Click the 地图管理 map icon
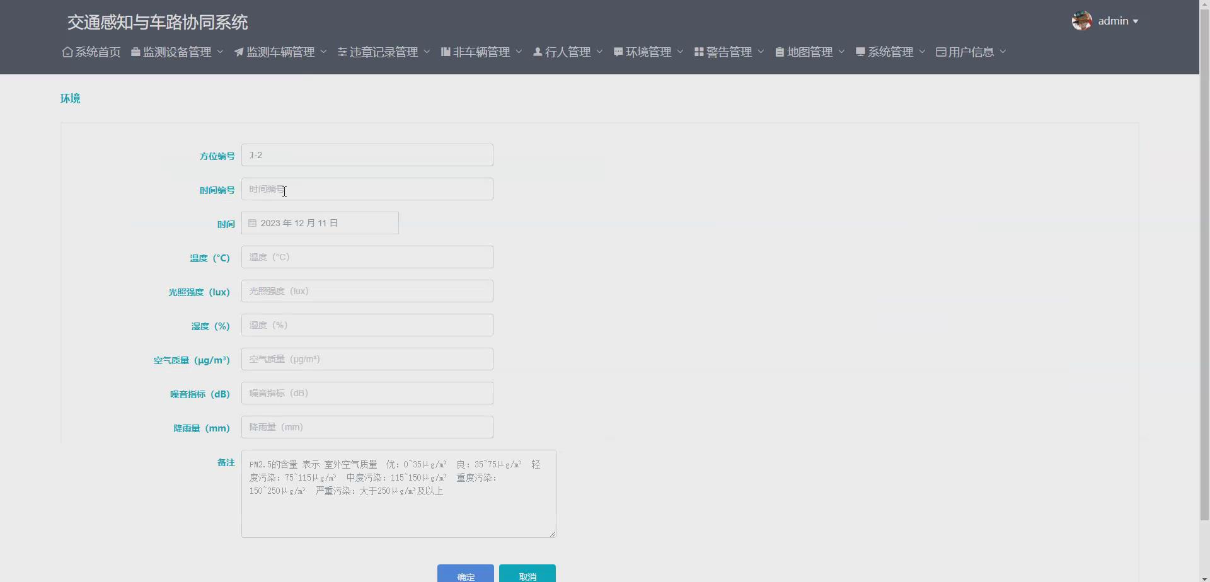This screenshot has height=582, width=1210. tap(780, 52)
